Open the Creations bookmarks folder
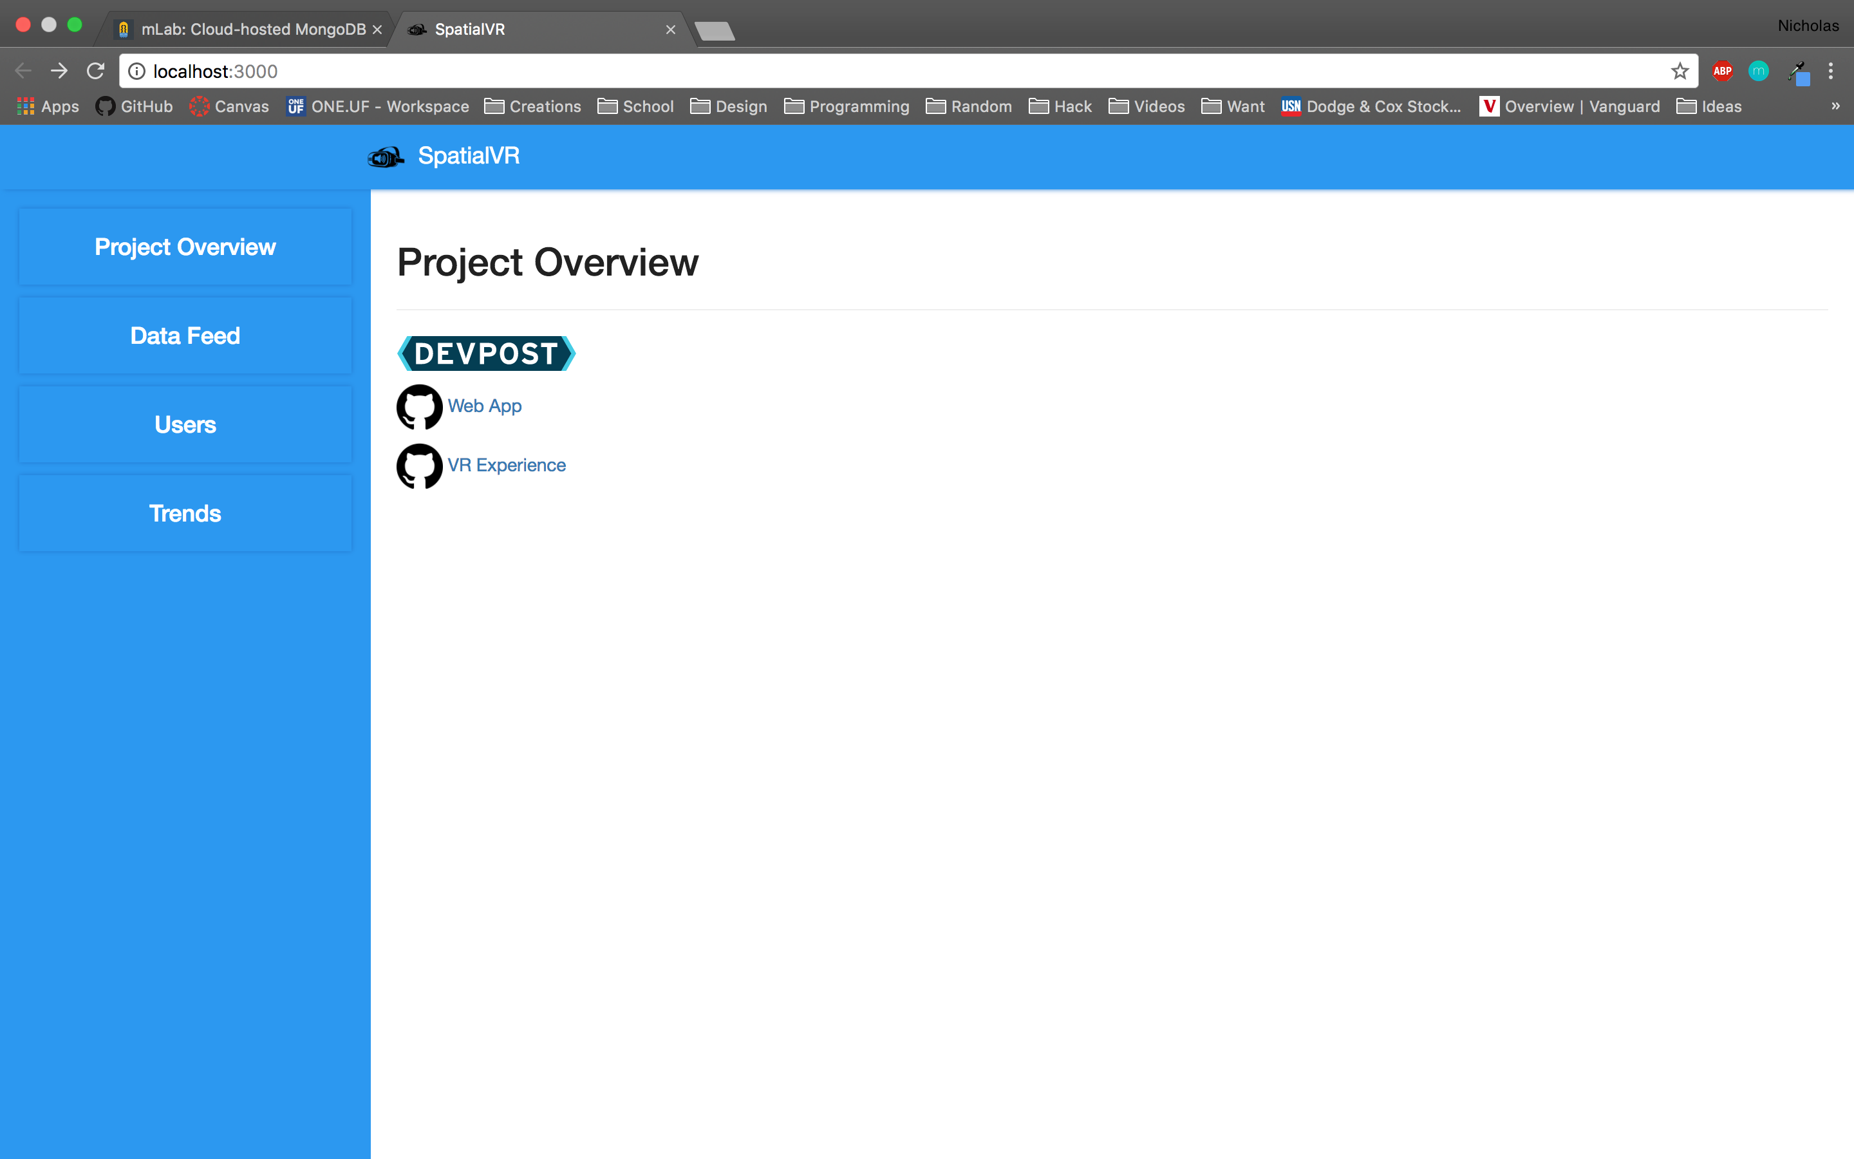Image resolution: width=1854 pixels, height=1159 pixels. point(532,106)
